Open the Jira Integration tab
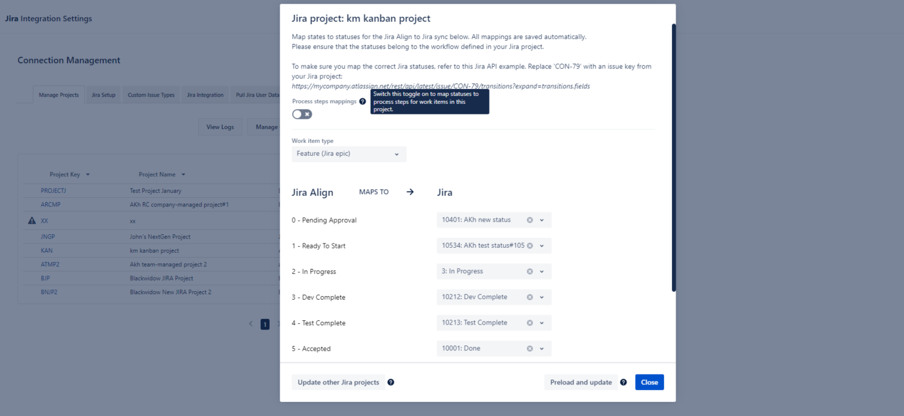Image resolution: width=904 pixels, height=416 pixels. (x=205, y=95)
